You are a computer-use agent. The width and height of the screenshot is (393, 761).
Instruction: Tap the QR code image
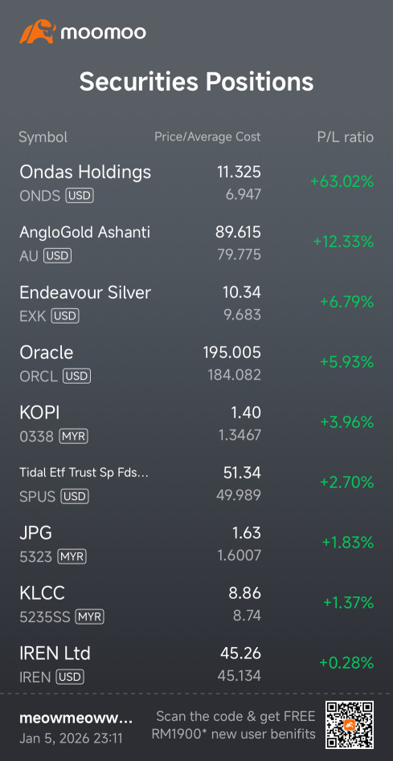350,725
